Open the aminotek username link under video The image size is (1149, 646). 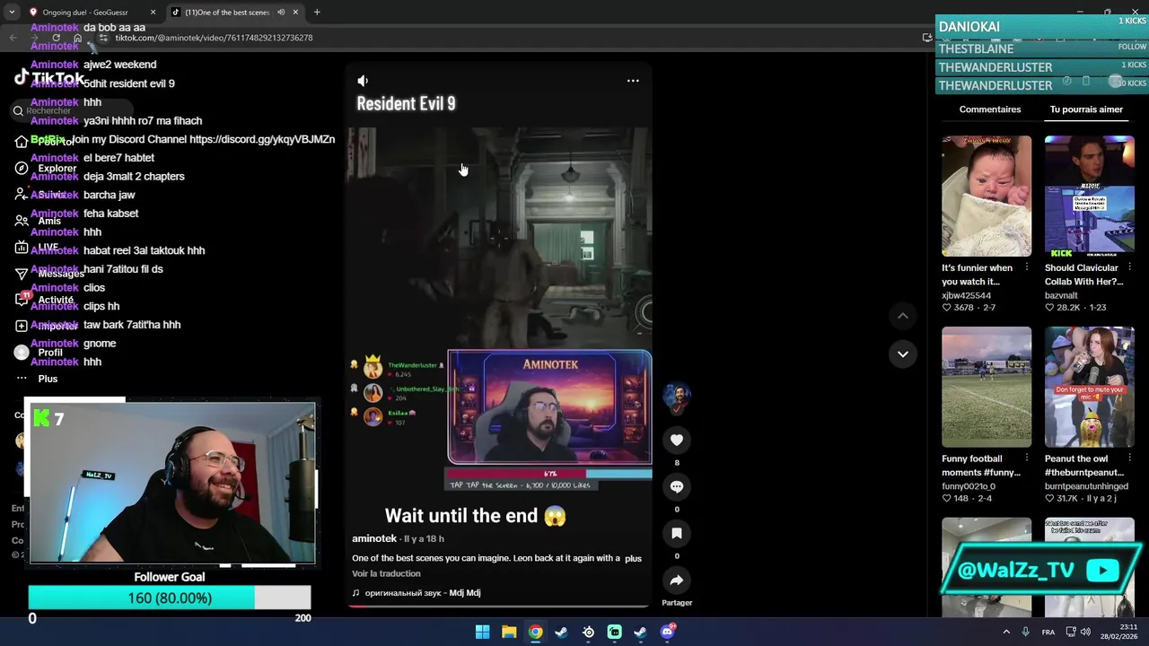[374, 538]
